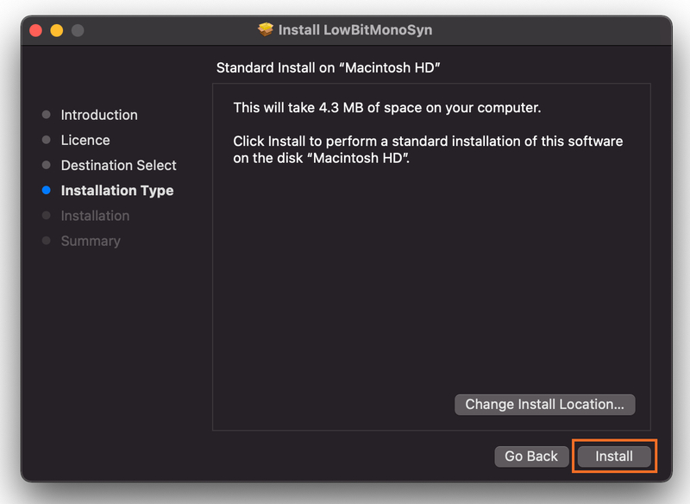Click the Installation Type step
The height and width of the screenshot is (504, 690).
click(117, 191)
